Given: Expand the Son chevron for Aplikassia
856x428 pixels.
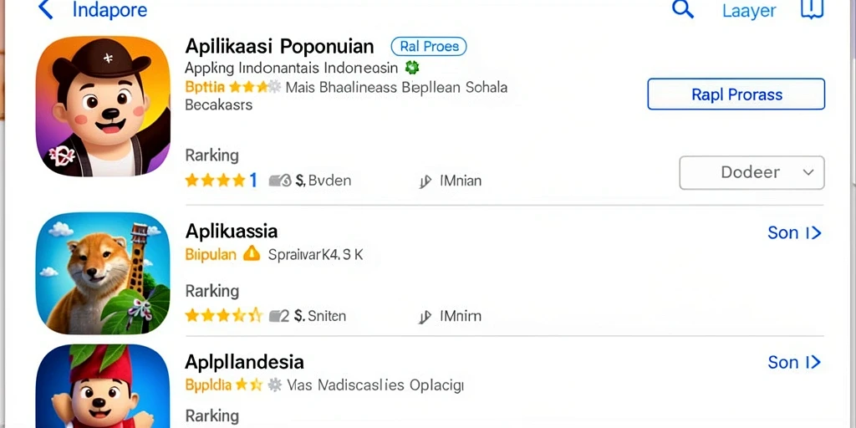Looking at the screenshot, I should coord(794,233).
